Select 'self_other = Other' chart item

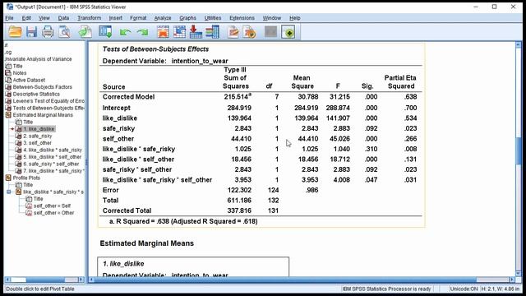coord(53,213)
